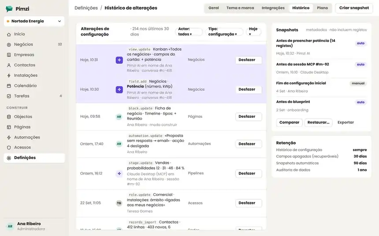Switch to the Integrações tab
Screen dimensions: 379x236
point(273,8)
